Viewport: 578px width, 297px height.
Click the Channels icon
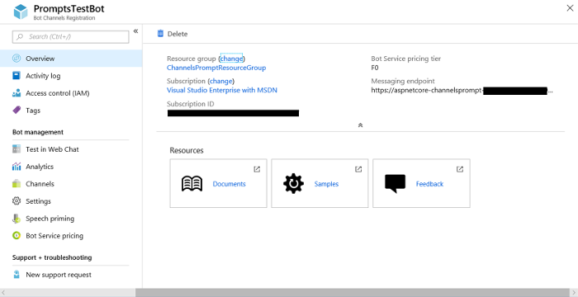tap(17, 183)
